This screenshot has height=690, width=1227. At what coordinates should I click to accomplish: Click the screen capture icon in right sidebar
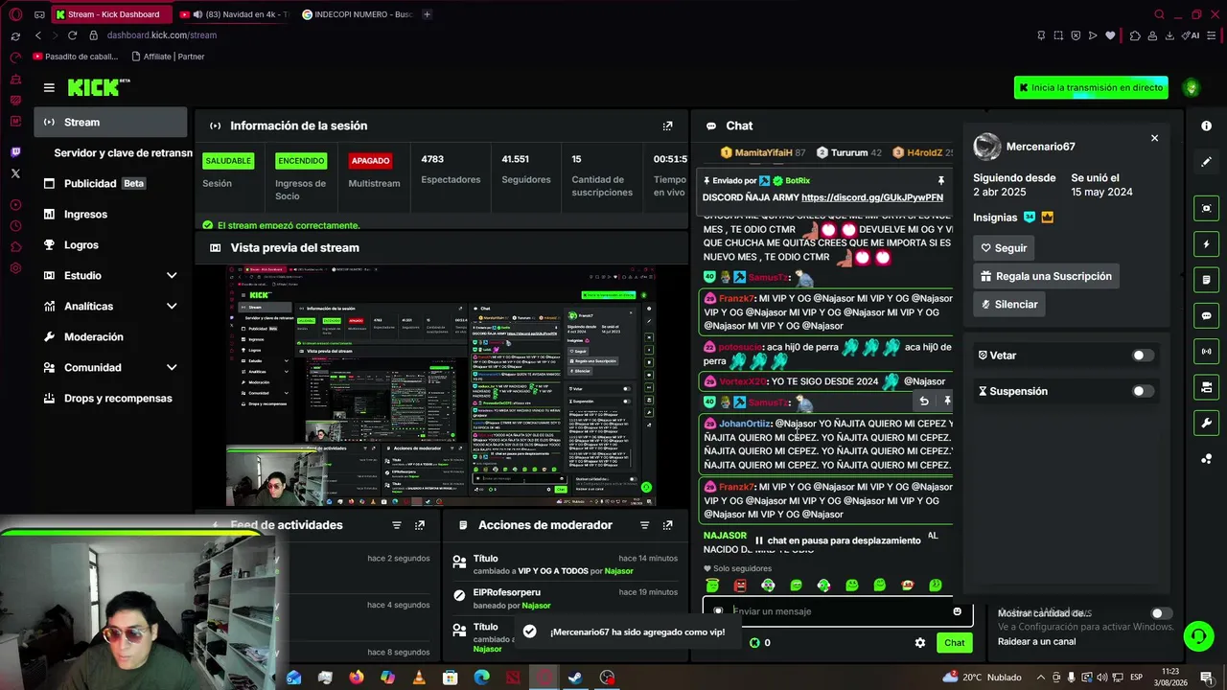click(1206, 208)
